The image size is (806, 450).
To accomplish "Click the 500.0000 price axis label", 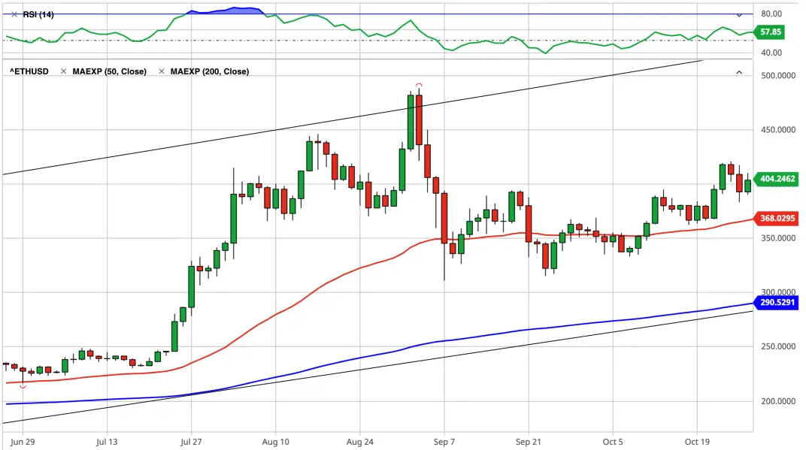I will coord(778,76).
